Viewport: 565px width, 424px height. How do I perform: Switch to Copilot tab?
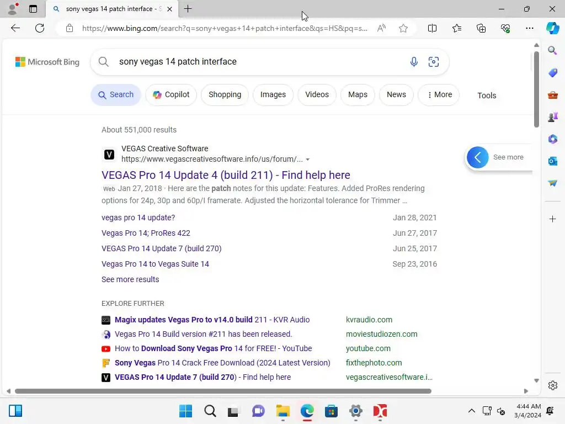[x=171, y=95]
